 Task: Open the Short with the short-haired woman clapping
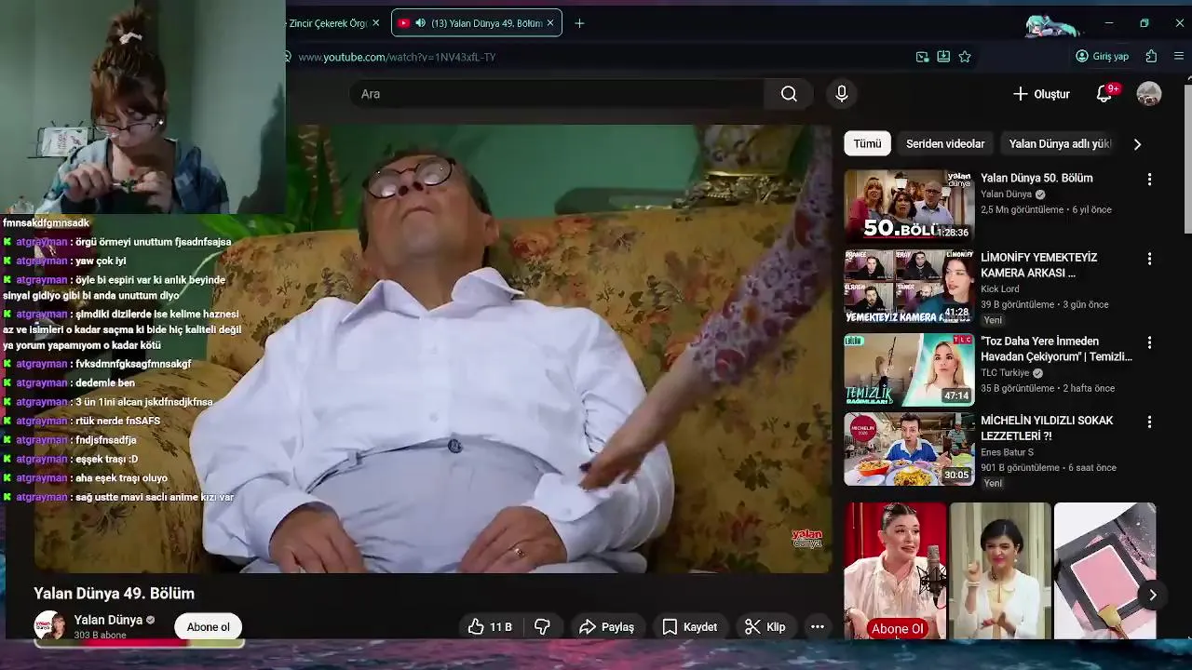coord(1000,571)
